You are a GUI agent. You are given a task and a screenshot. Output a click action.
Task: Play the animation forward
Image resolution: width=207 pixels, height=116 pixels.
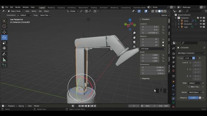tap(89, 106)
